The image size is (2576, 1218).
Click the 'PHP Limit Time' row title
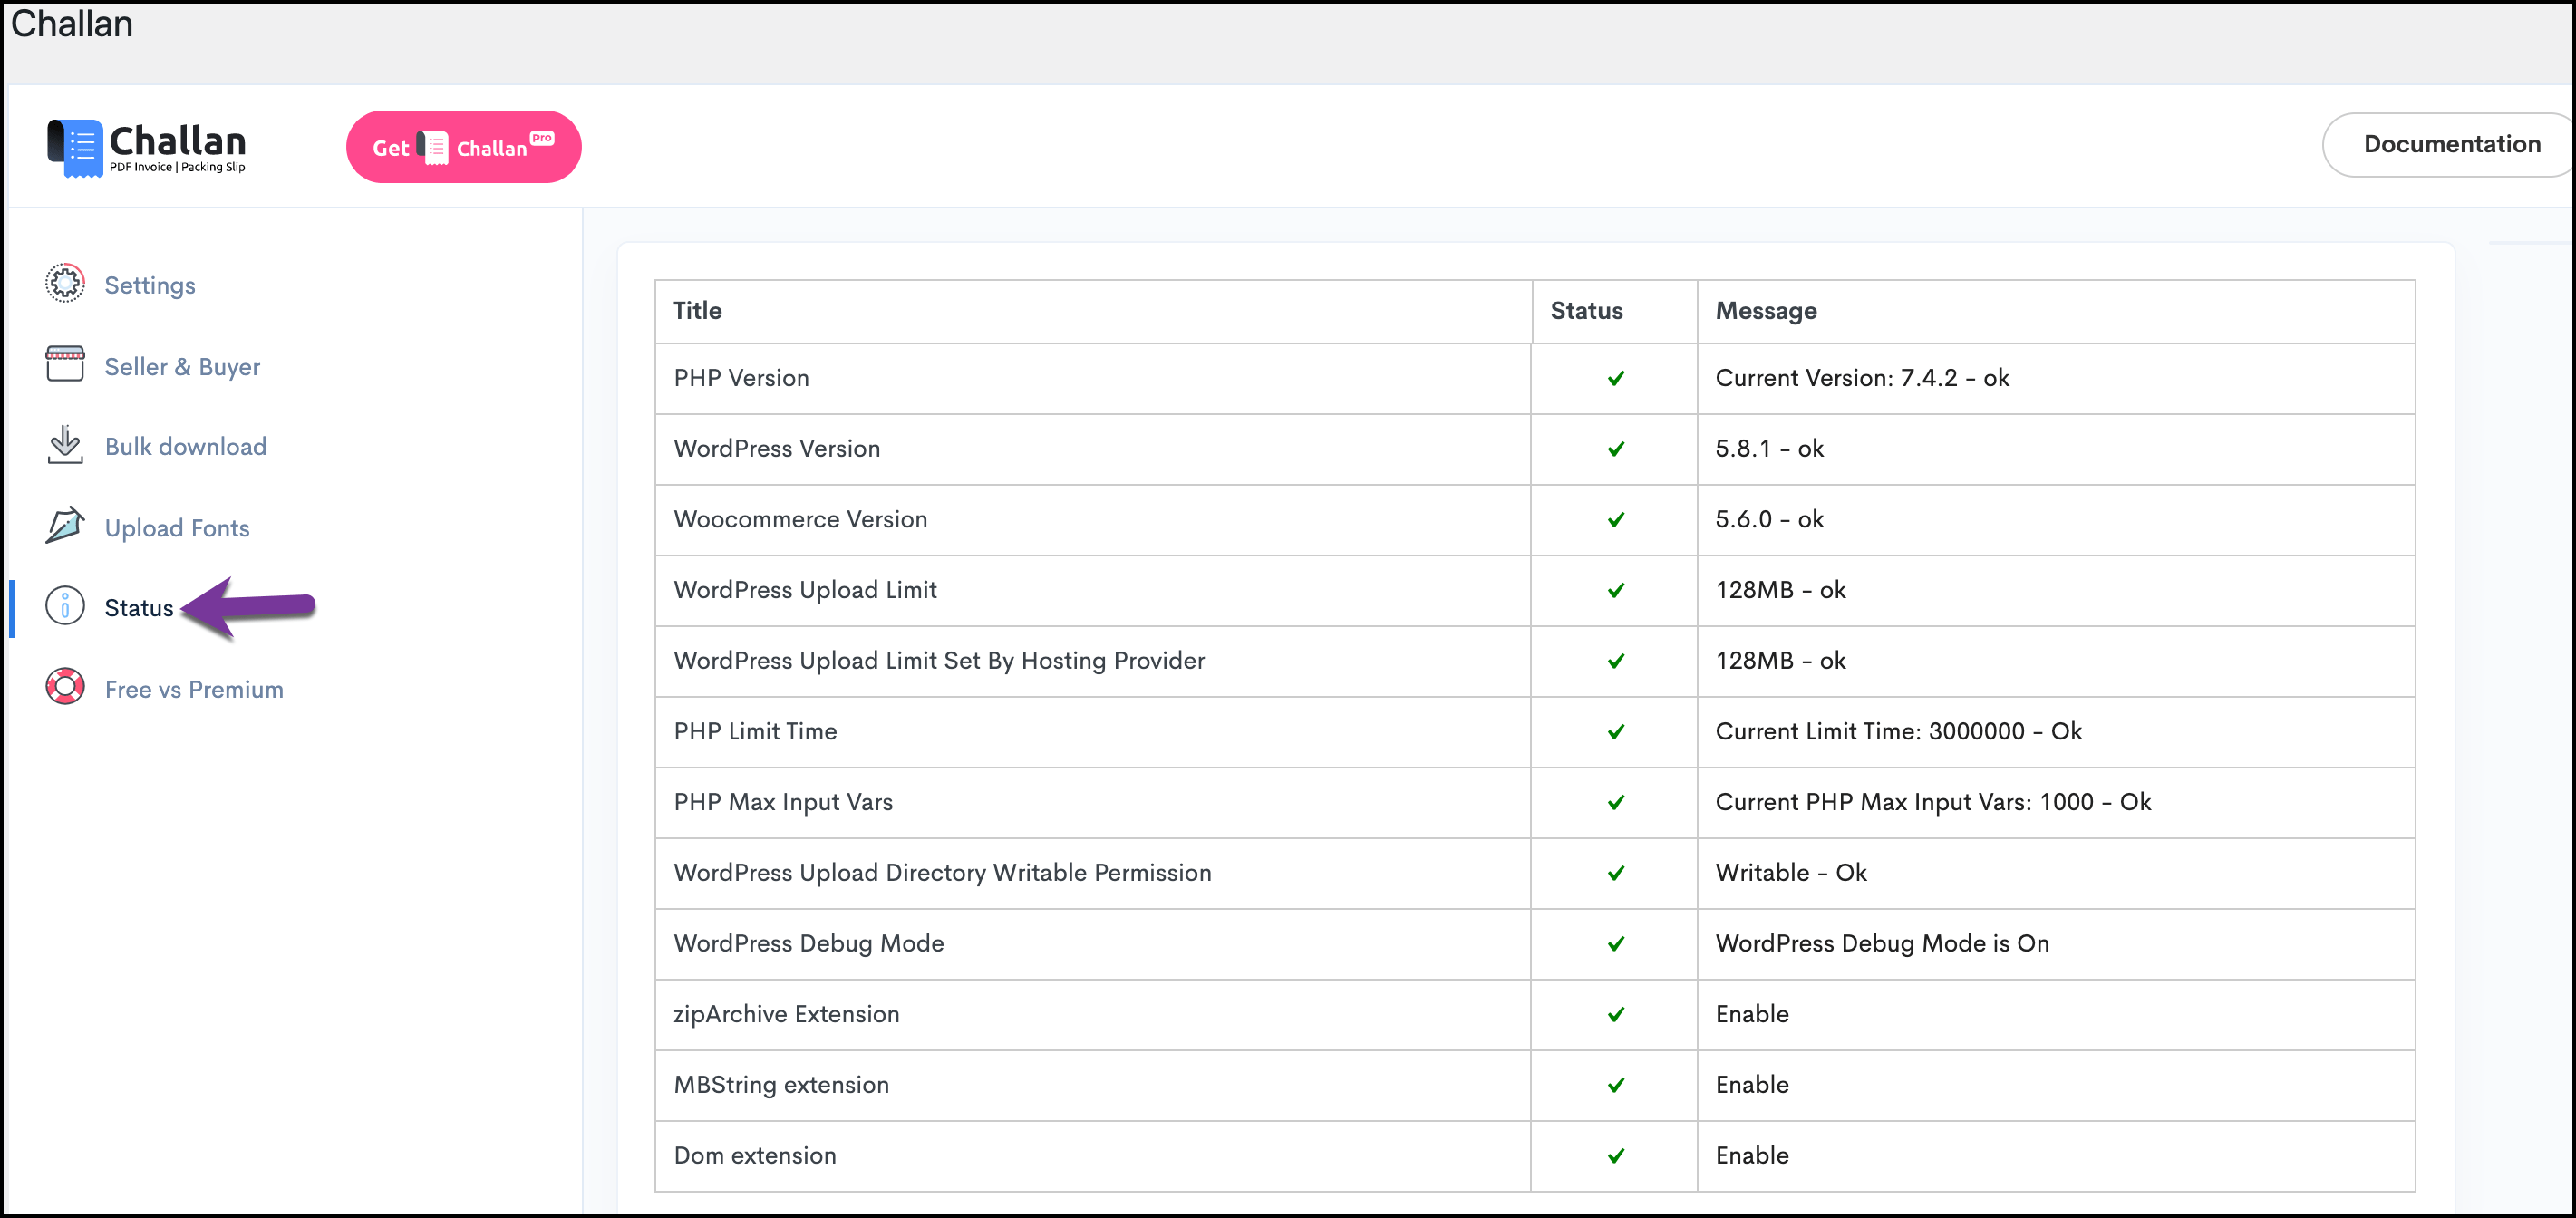pyautogui.click(x=755, y=731)
